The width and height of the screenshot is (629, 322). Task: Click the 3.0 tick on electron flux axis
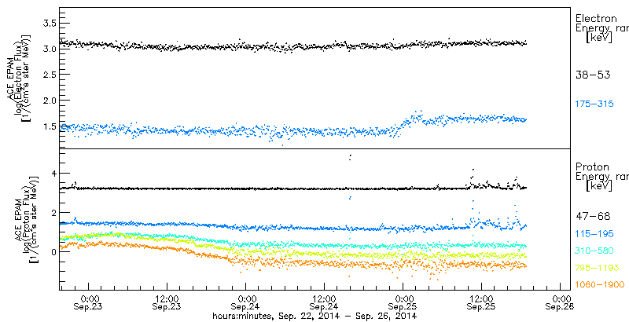(x=48, y=49)
